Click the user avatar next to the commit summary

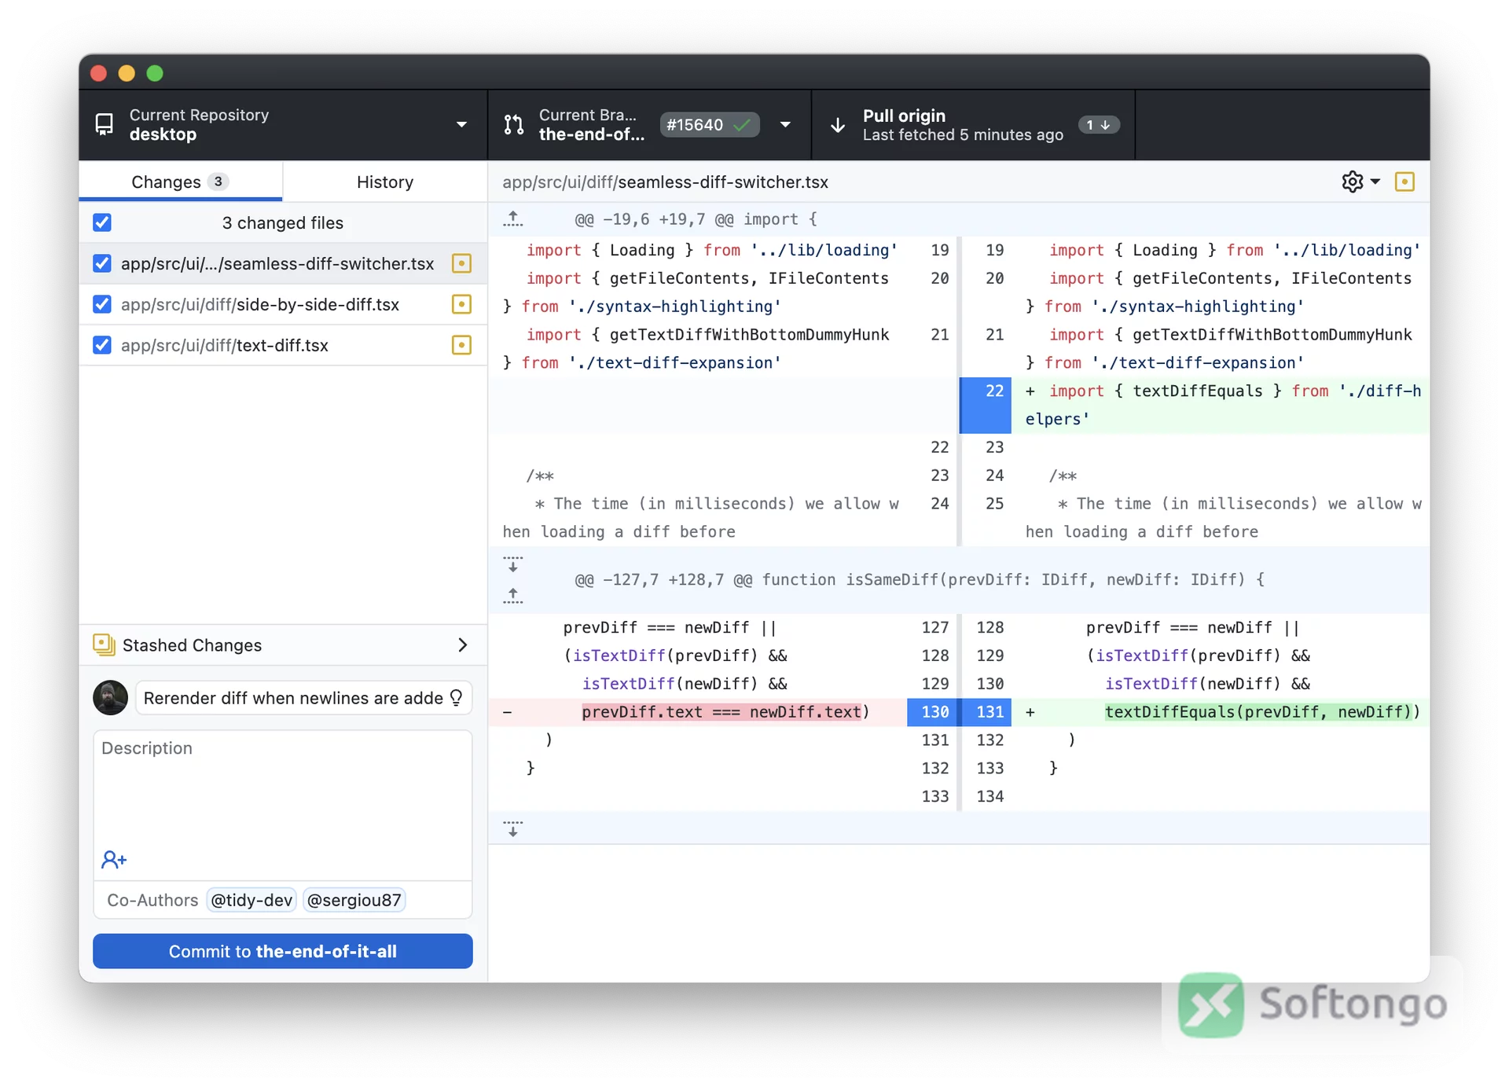(111, 697)
